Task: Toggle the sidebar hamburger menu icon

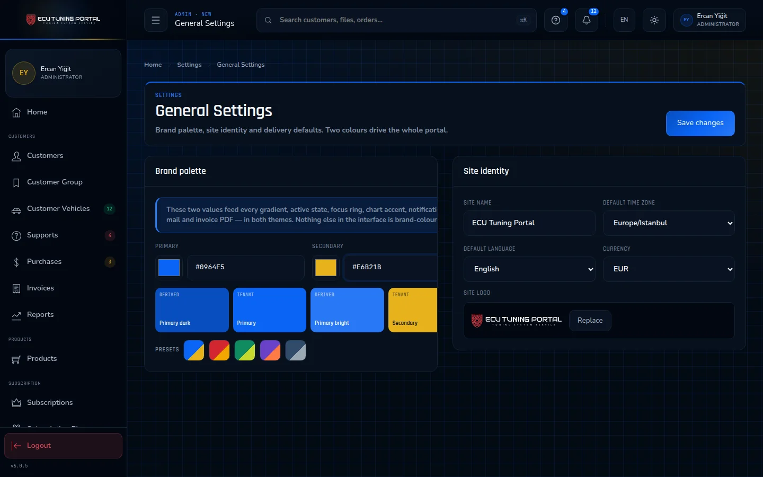Action: coord(156,20)
